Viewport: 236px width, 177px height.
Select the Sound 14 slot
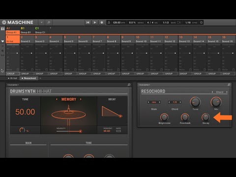click(200, 39)
